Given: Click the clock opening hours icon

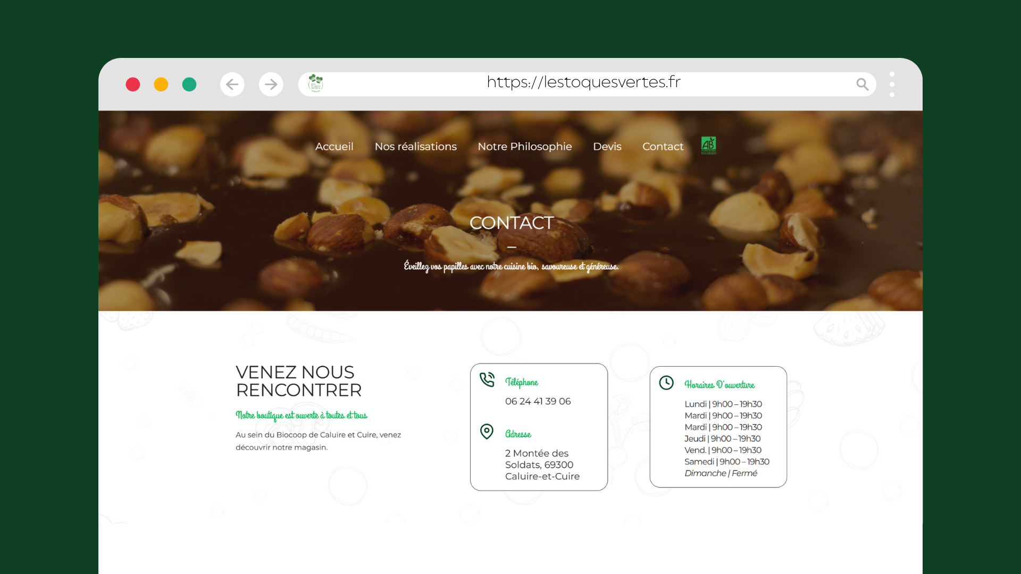Looking at the screenshot, I should pyautogui.click(x=666, y=383).
